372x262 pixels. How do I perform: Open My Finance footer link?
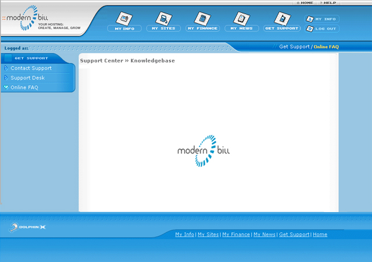(x=236, y=235)
